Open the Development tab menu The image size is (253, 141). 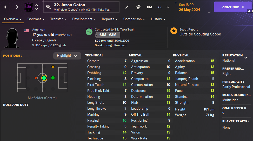[84, 19]
